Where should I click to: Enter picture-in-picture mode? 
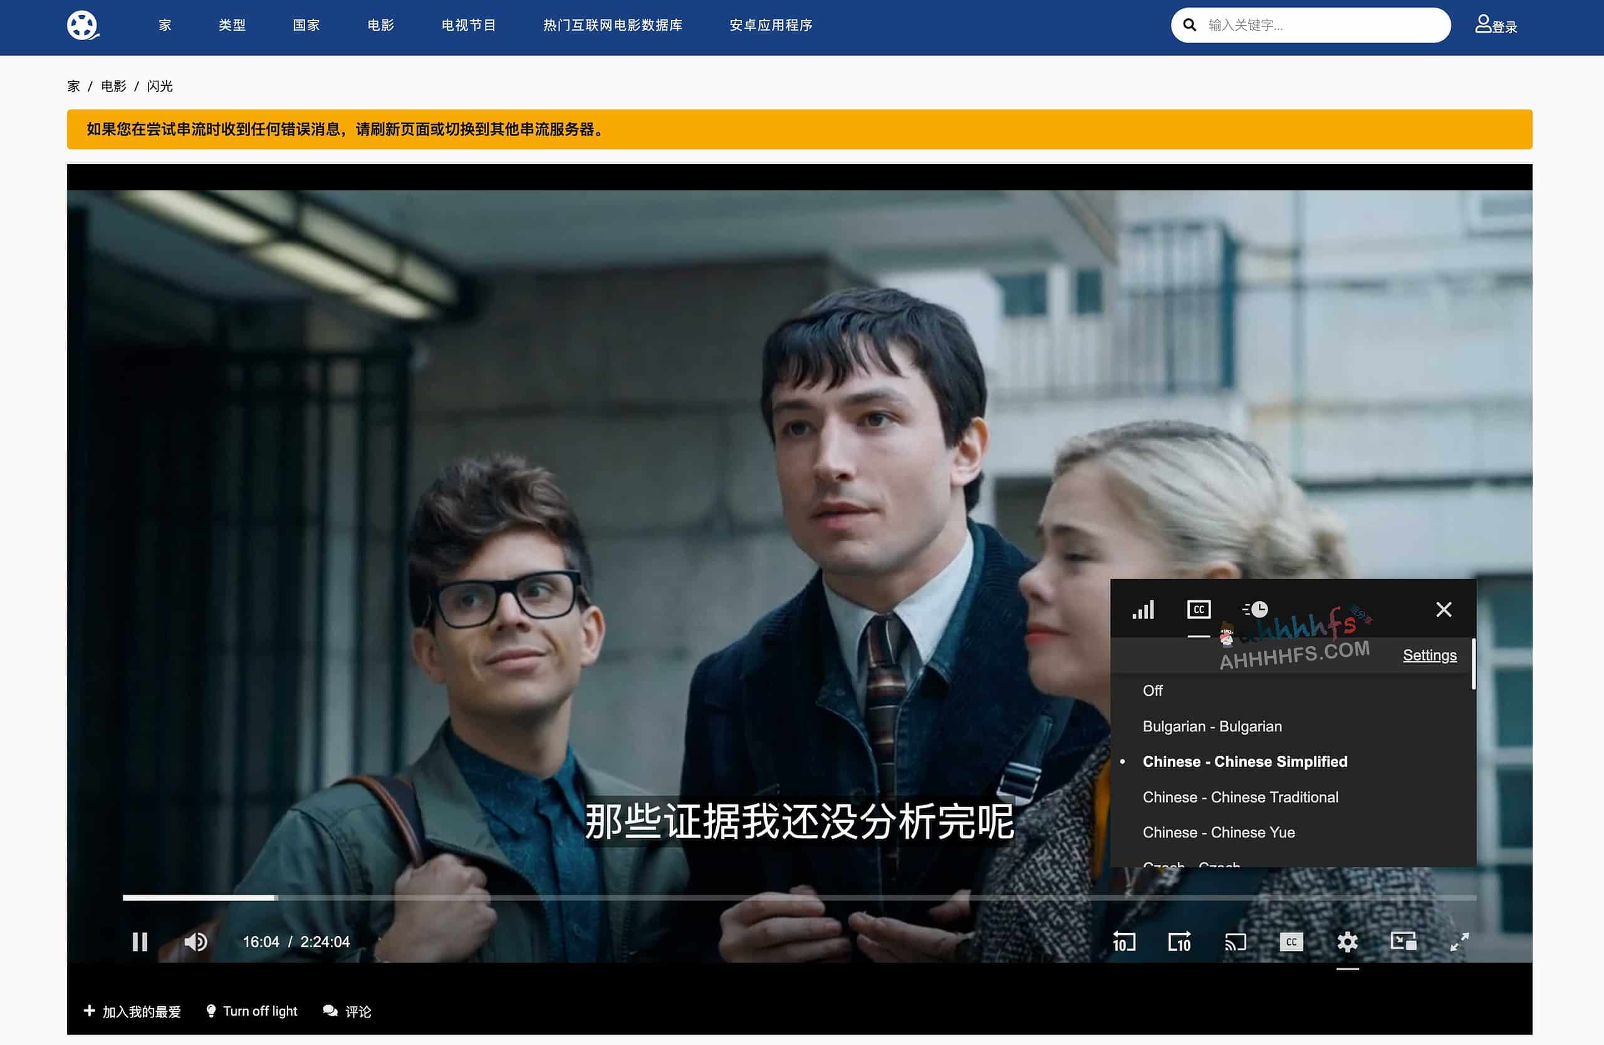click(x=1404, y=943)
